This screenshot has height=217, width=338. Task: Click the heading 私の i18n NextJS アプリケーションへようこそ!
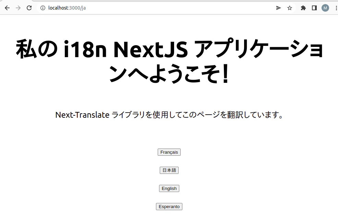pyautogui.click(x=169, y=61)
